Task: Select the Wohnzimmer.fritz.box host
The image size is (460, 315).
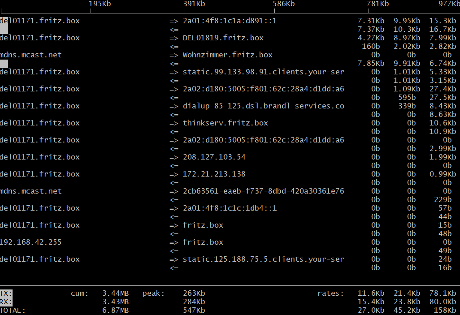Action: (x=227, y=55)
